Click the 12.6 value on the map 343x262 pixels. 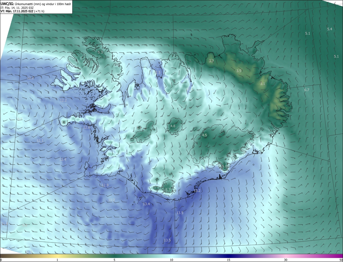87,128
